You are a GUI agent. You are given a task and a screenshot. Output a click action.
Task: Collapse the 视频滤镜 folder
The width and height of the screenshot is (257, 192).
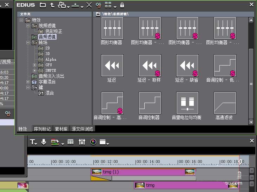point(28,26)
